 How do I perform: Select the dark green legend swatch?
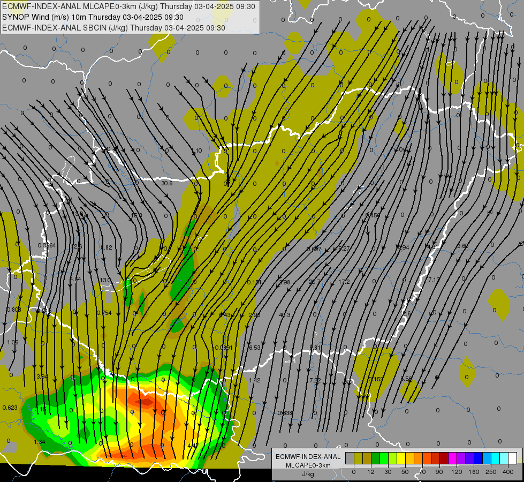tap(375, 458)
